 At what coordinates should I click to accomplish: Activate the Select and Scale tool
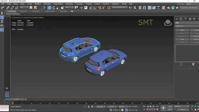58,8
